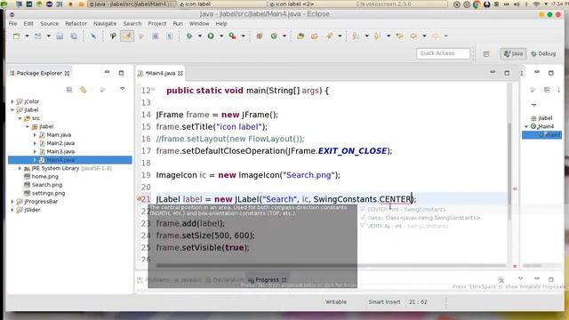
Task: Switch to the Java perspective
Action: [x=513, y=53]
